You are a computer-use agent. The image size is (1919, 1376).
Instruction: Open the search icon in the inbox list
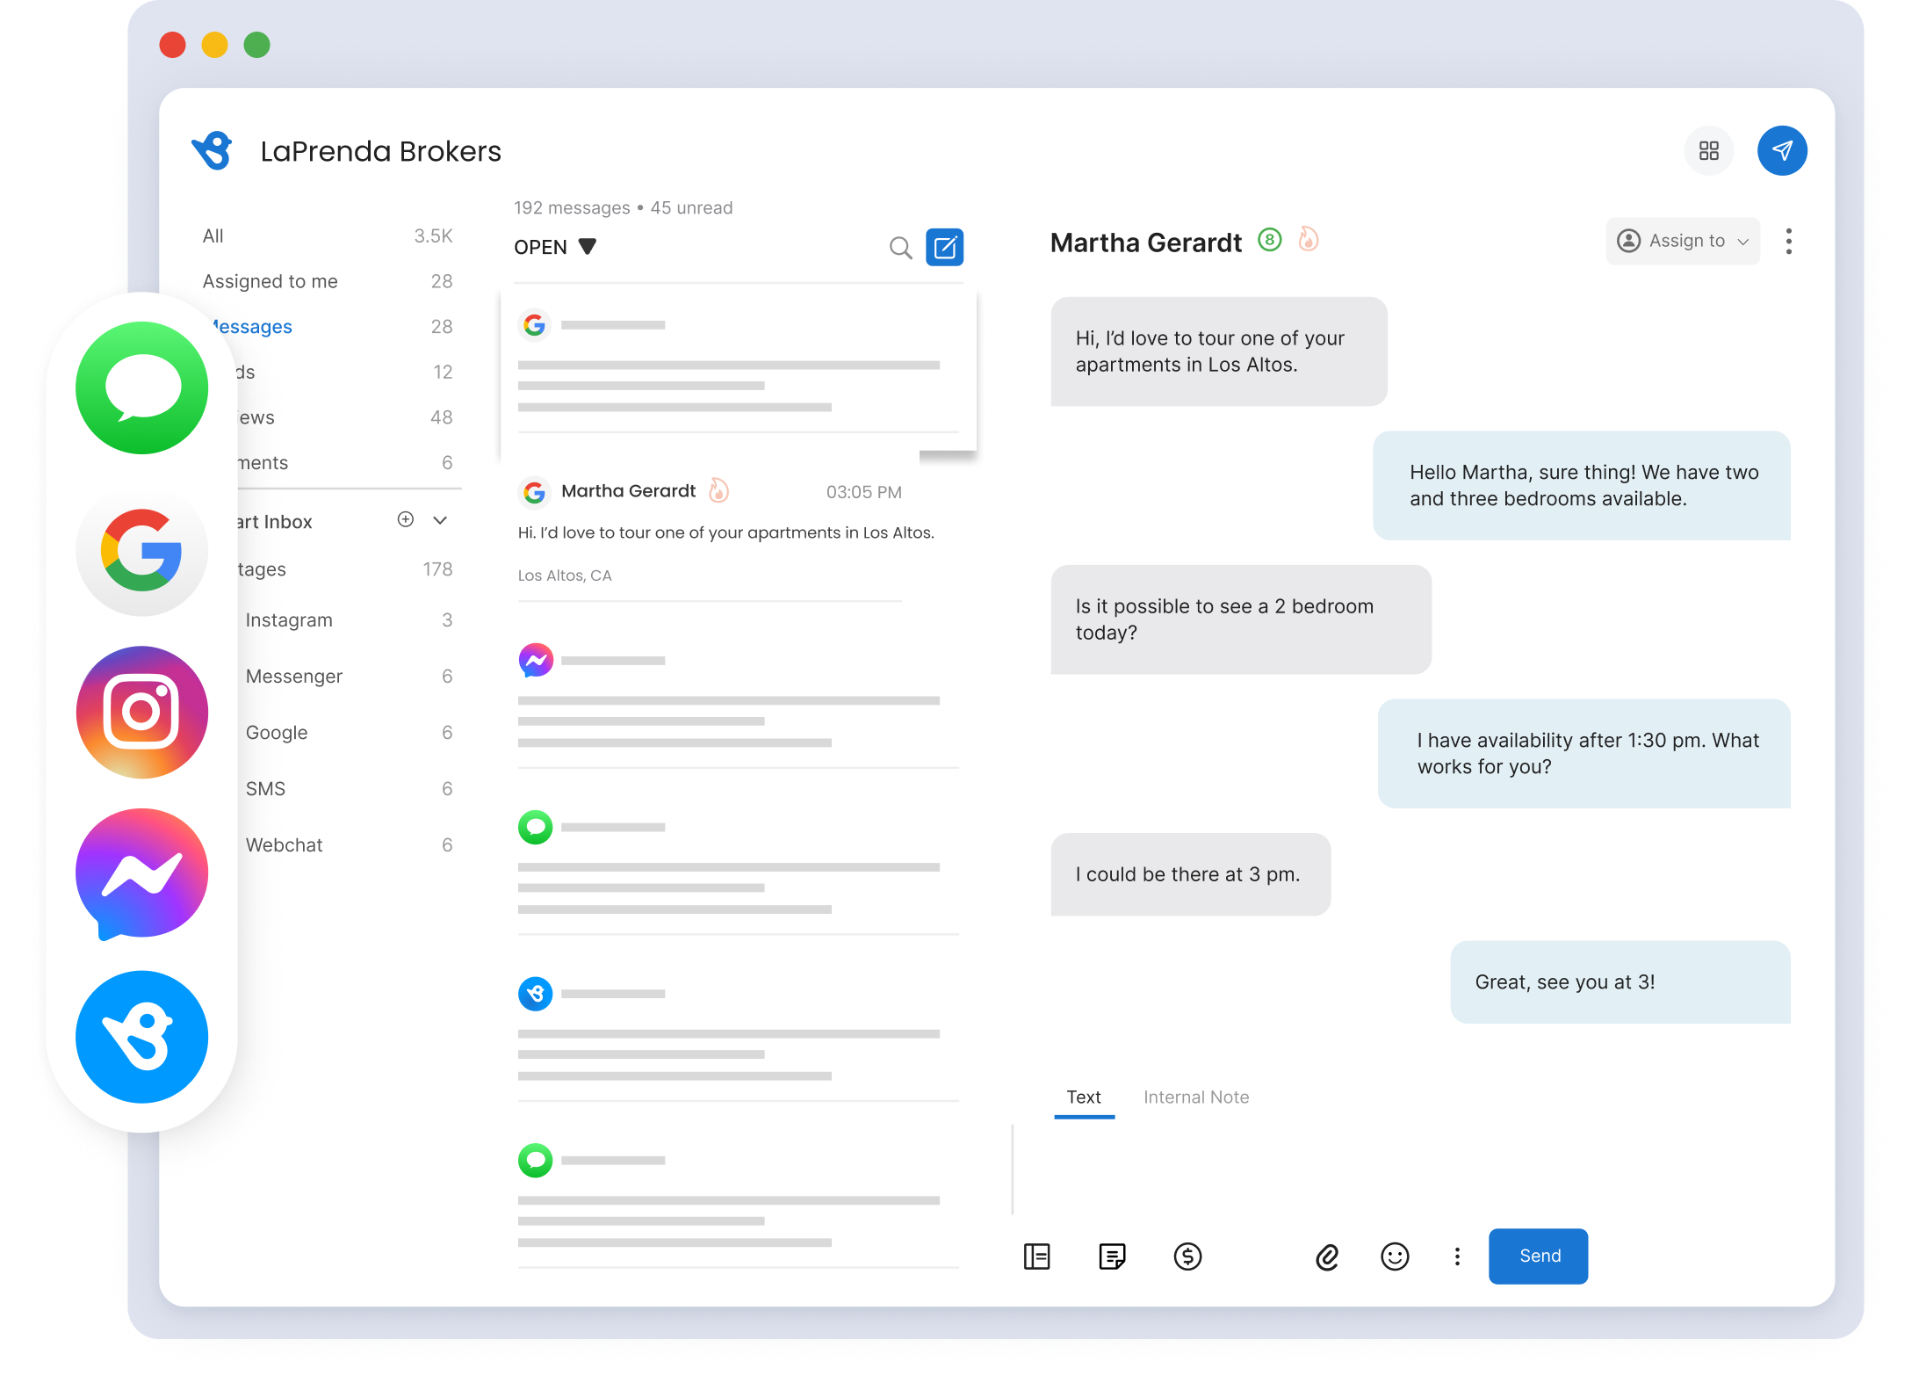click(900, 248)
